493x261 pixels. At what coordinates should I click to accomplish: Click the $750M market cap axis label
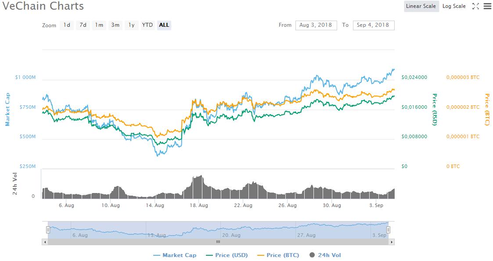tap(28, 107)
